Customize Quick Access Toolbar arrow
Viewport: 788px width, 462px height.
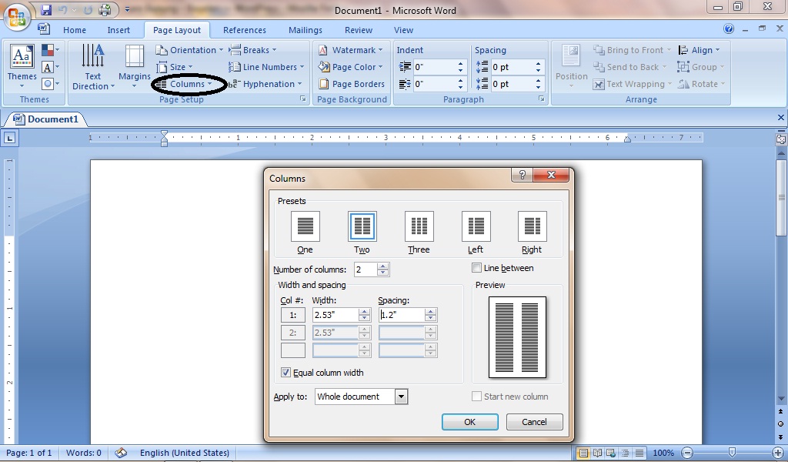pyautogui.click(x=127, y=10)
